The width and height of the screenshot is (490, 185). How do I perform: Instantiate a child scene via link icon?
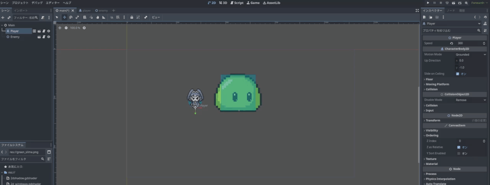pos(9,18)
